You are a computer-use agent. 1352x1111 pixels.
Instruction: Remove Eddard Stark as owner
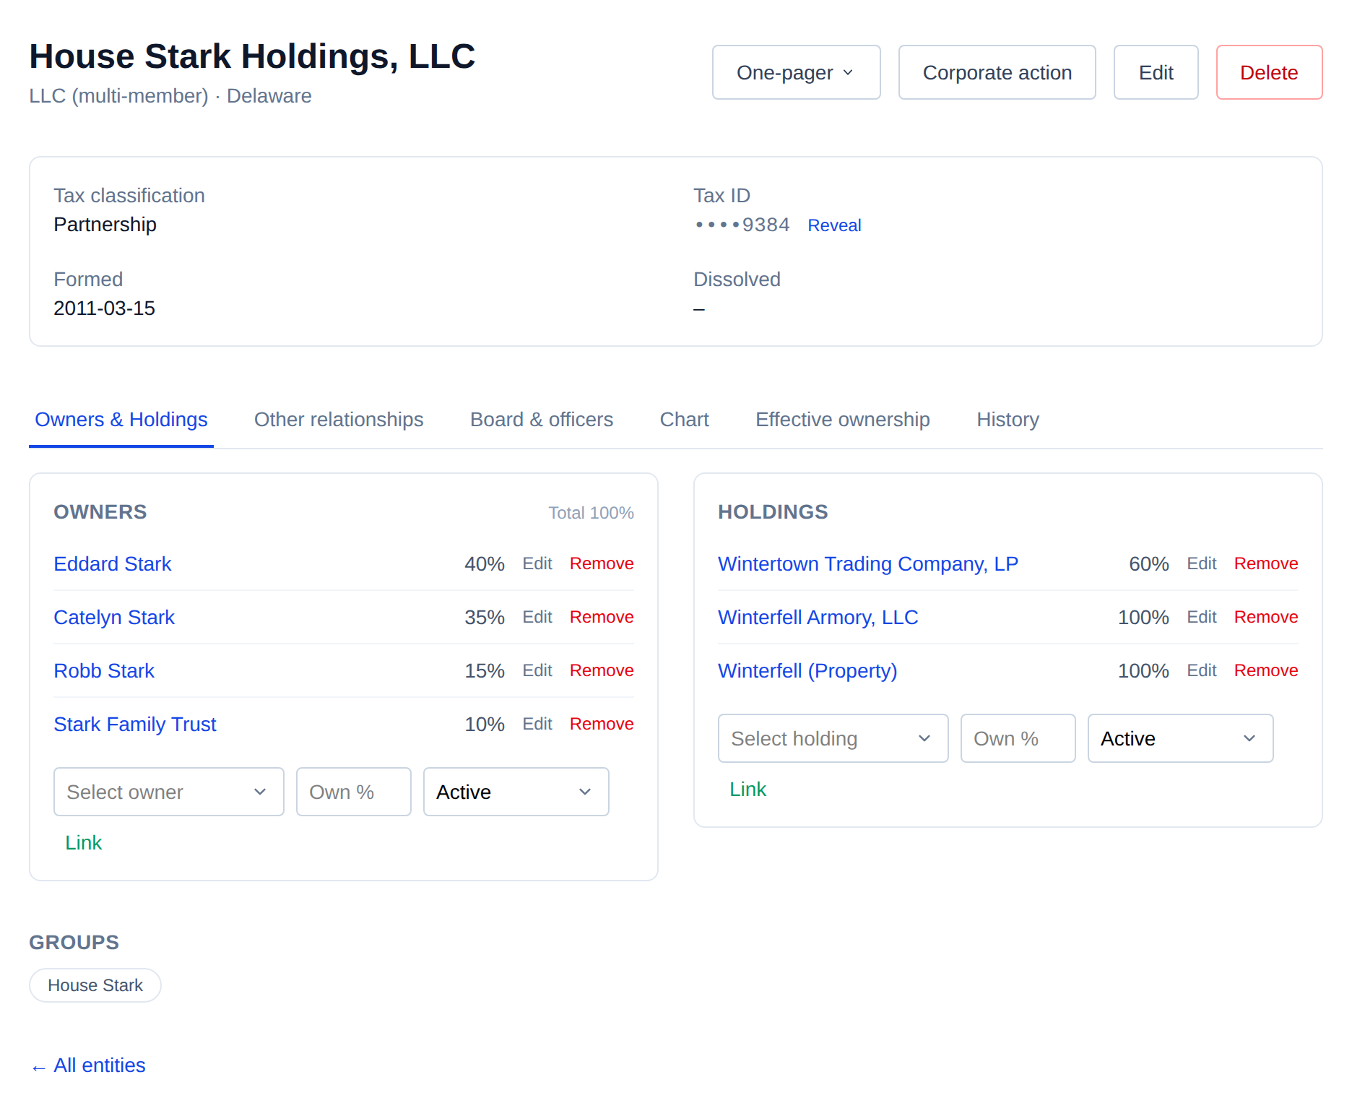602,563
